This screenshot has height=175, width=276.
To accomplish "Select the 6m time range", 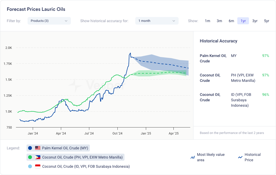I will (231, 21).
